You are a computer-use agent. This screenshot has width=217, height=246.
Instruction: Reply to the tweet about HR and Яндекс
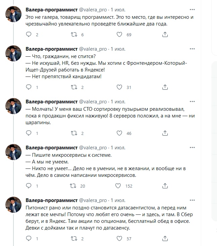29,87
